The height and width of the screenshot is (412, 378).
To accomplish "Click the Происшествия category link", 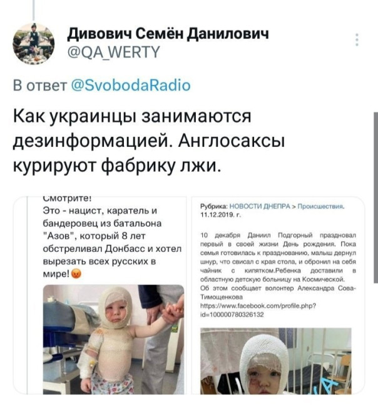I will click(321, 206).
